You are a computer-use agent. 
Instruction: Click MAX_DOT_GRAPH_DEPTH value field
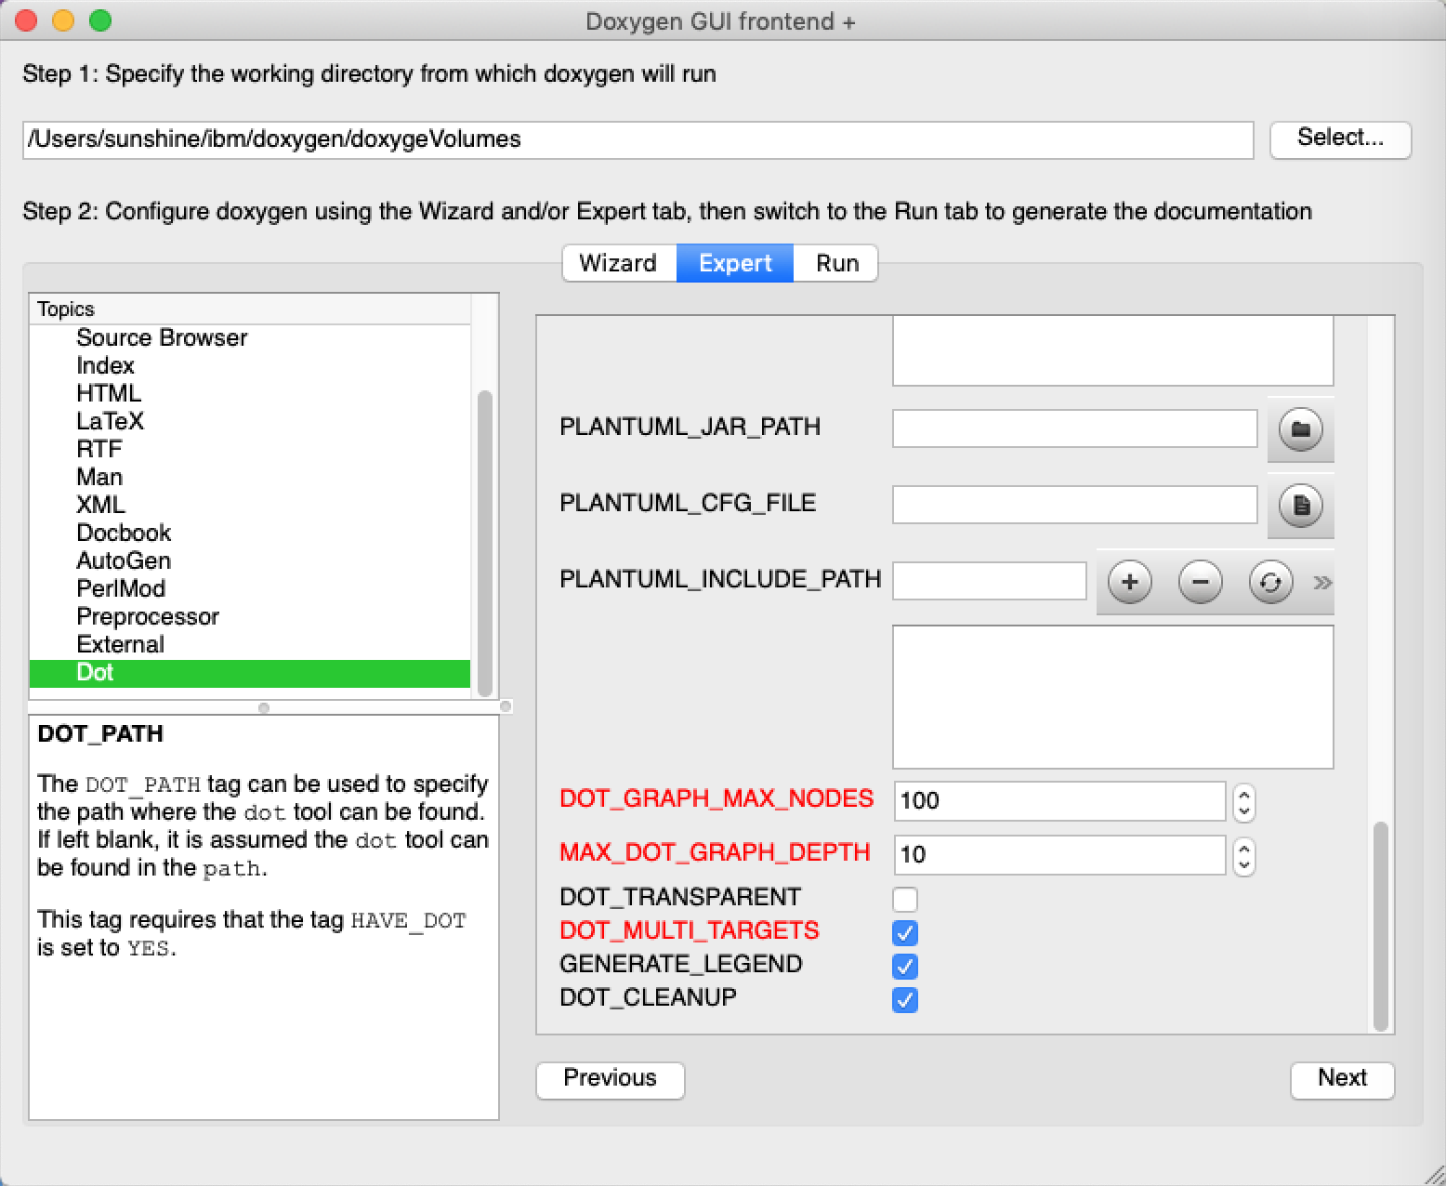(1060, 855)
